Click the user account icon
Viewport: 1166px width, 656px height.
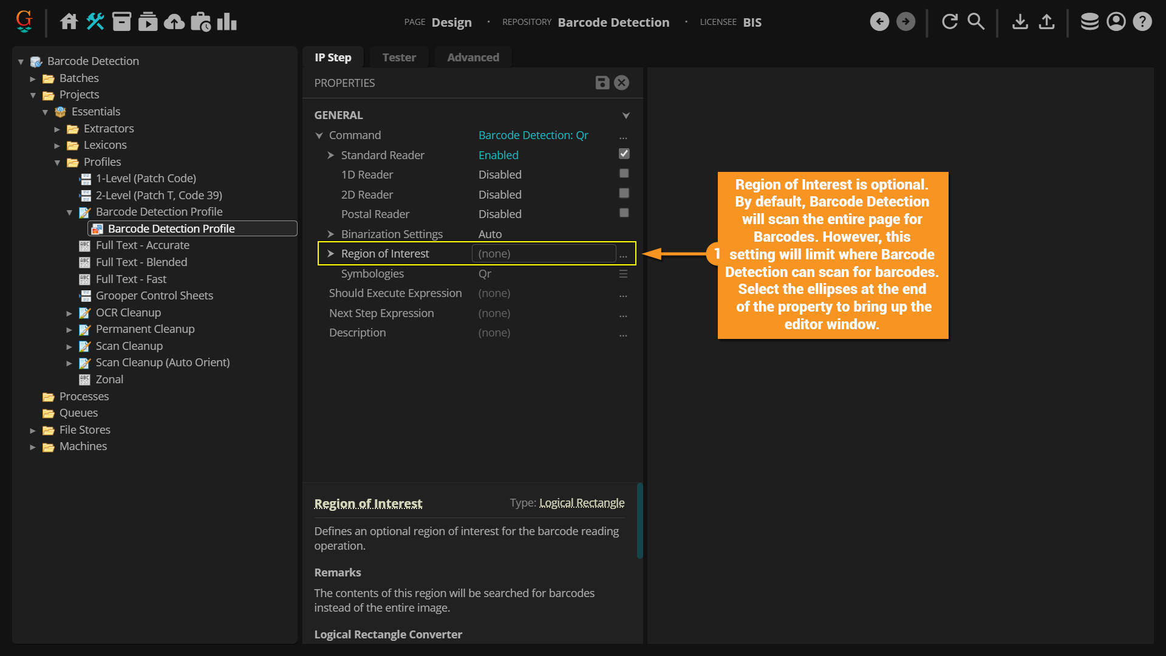[1116, 22]
